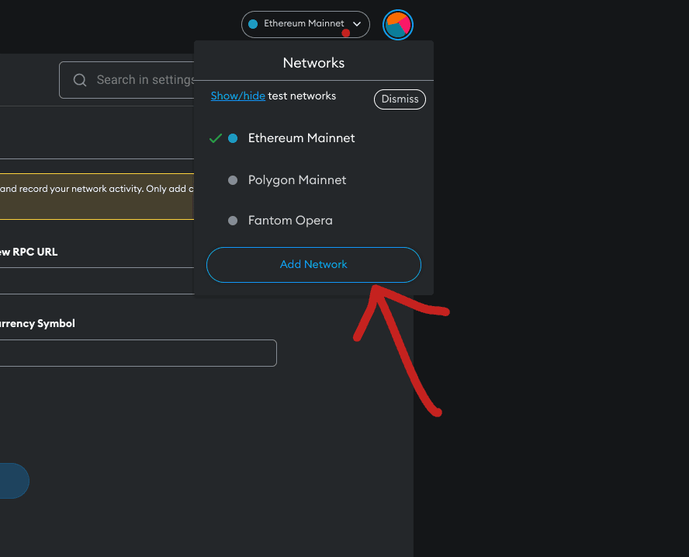Viewport: 689px width, 557px height.
Task: Click the blue rounded button at bottom left
Action: [x=12, y=481]
